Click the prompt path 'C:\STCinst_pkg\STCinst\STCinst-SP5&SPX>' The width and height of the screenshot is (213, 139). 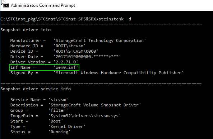point(49,19)
